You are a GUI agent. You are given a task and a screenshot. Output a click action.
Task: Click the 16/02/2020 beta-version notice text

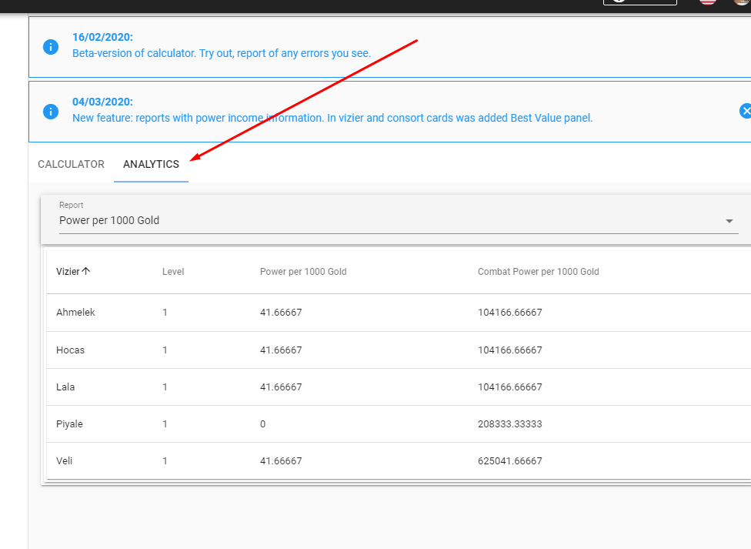pos(222,54)
